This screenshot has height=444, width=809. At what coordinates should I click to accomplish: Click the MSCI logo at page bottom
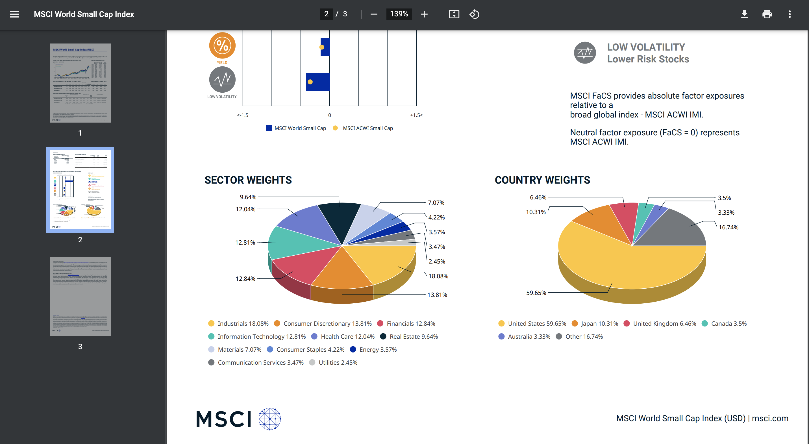pos(238,419)
